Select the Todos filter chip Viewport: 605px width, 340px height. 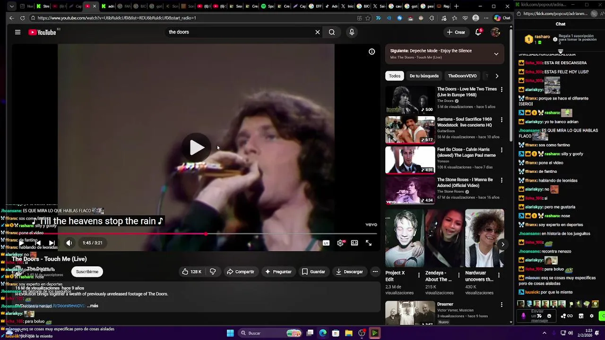pyautogui.click(x=395, y=76)
